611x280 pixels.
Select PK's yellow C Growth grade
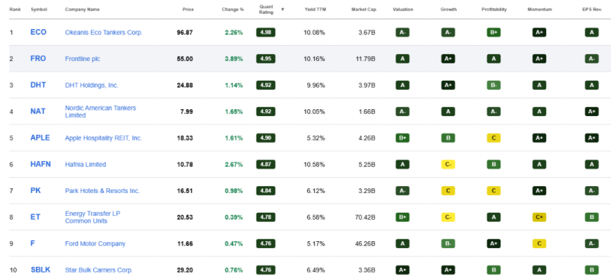[448, 191]
